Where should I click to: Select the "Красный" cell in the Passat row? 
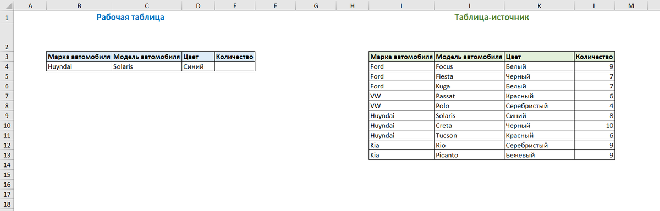[x=538, y=96]
